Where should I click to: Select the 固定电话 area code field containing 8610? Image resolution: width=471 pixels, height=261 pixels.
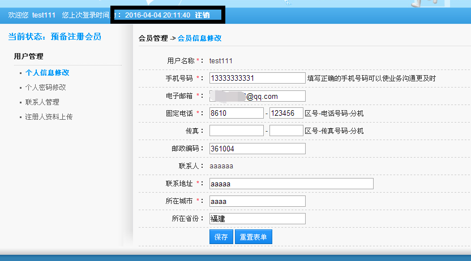point(237,113)
